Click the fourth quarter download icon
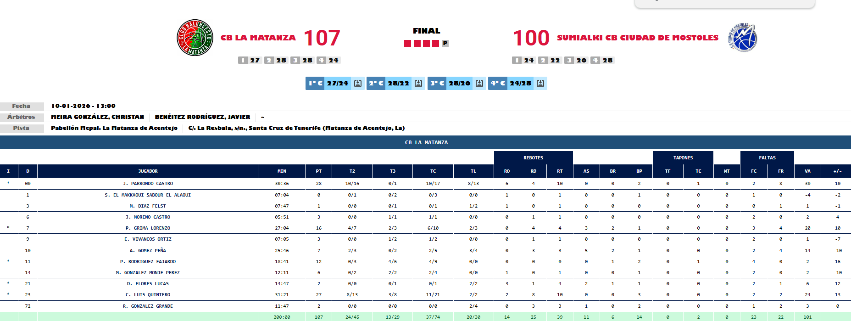This screenshot has width=851, height=321. coord(540,83)
